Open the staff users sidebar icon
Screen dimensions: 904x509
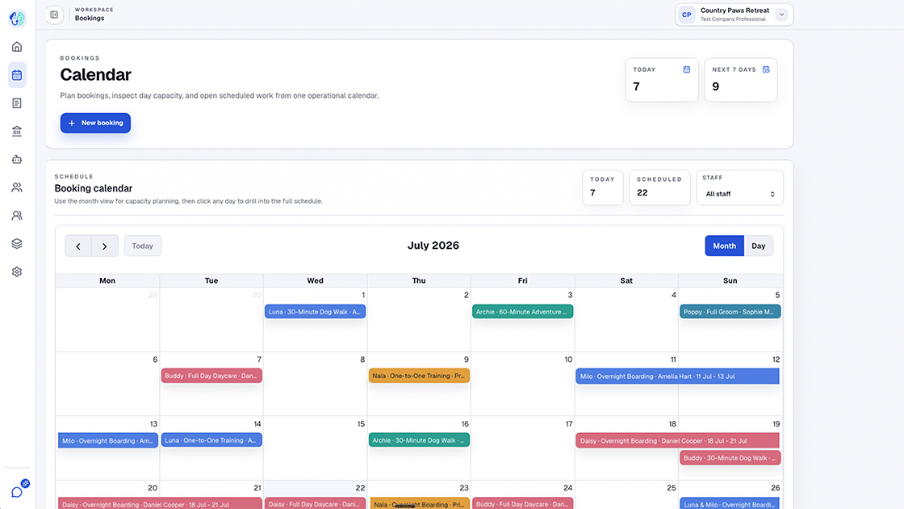click(17, 215)
